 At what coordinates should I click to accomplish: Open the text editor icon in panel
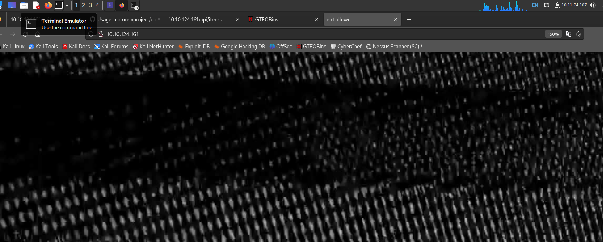tap(36, 5)
